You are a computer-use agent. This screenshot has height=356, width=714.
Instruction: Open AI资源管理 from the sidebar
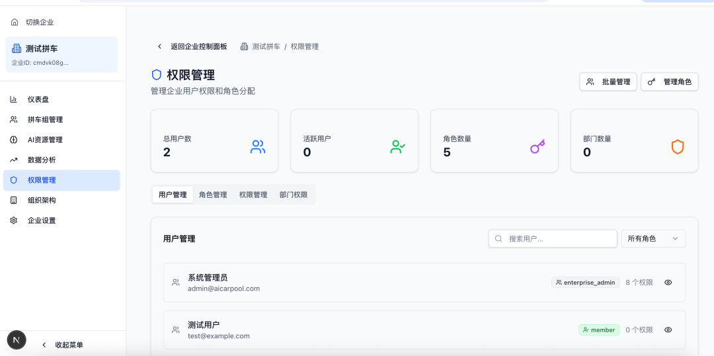point(61,140)
